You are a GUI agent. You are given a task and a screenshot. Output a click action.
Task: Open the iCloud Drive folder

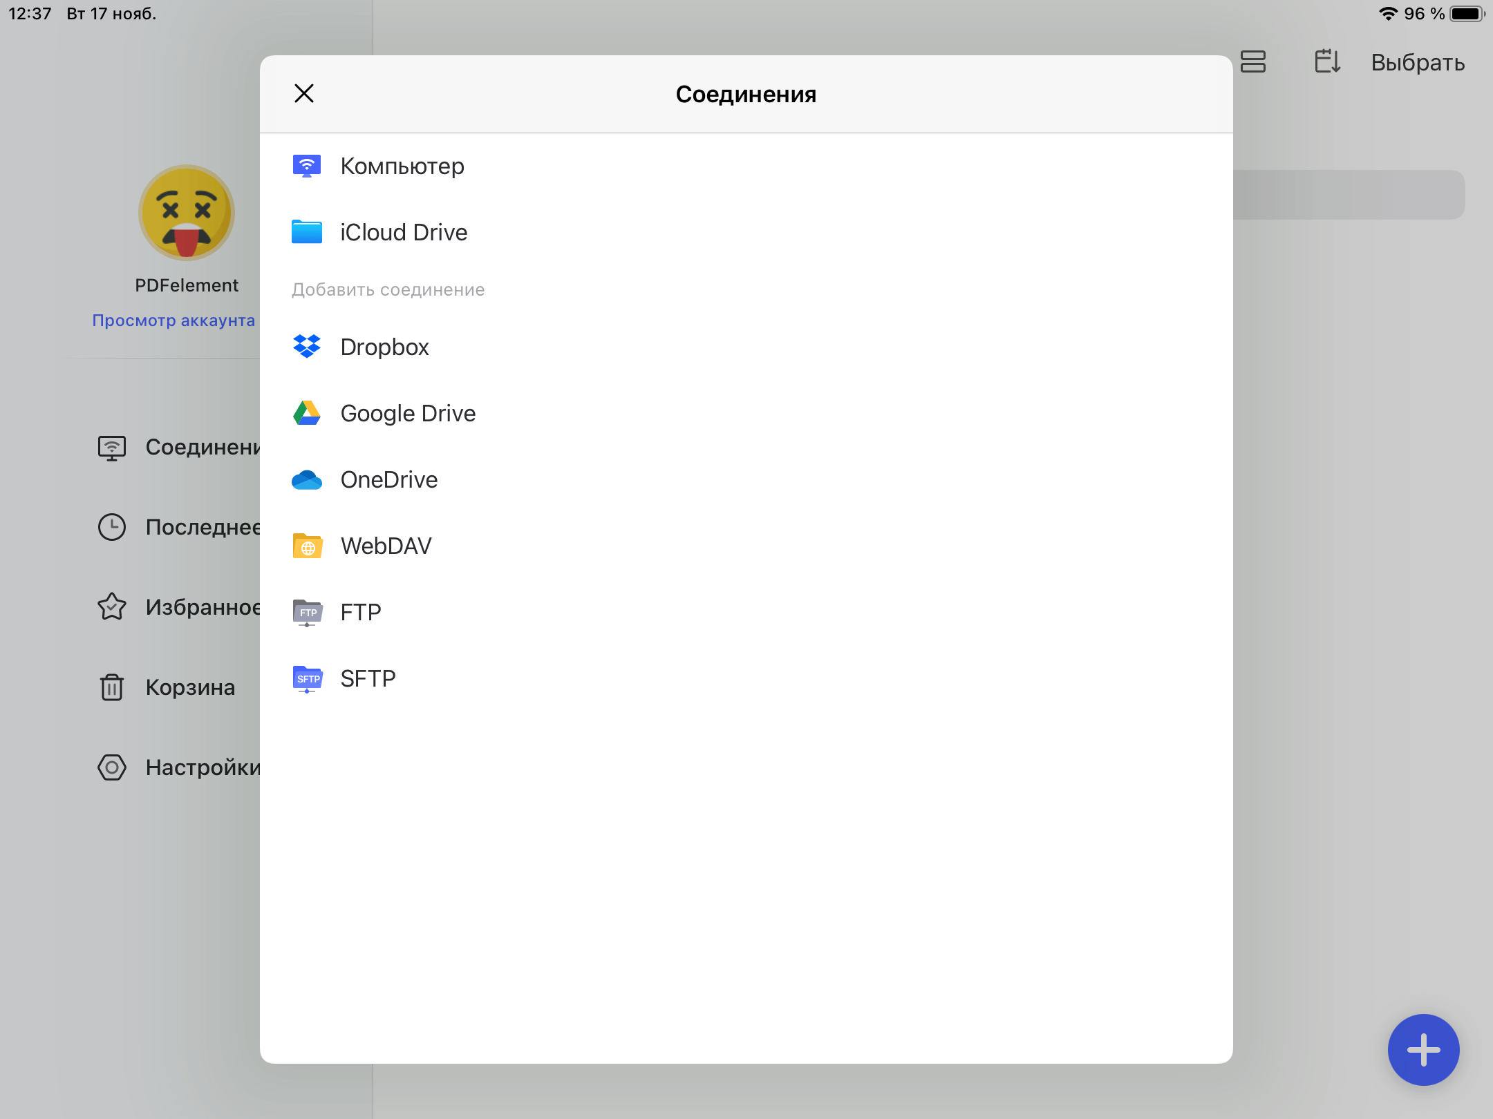403,233
